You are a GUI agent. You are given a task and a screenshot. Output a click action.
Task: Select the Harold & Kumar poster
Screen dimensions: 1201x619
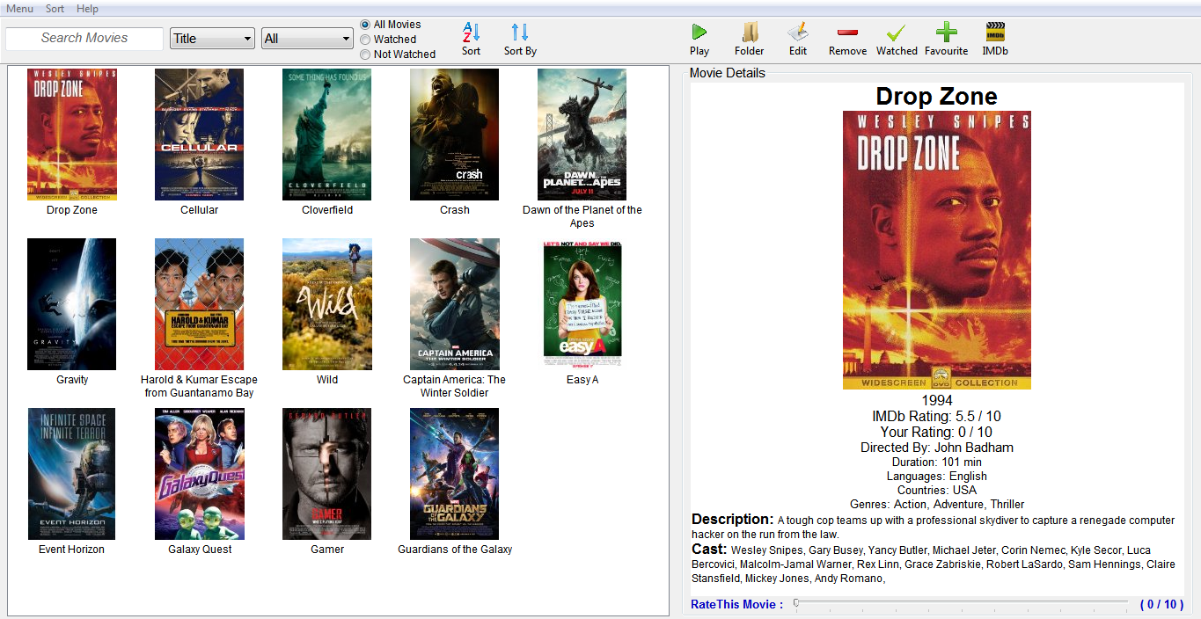pyautogui.click(x=199, y=304)
